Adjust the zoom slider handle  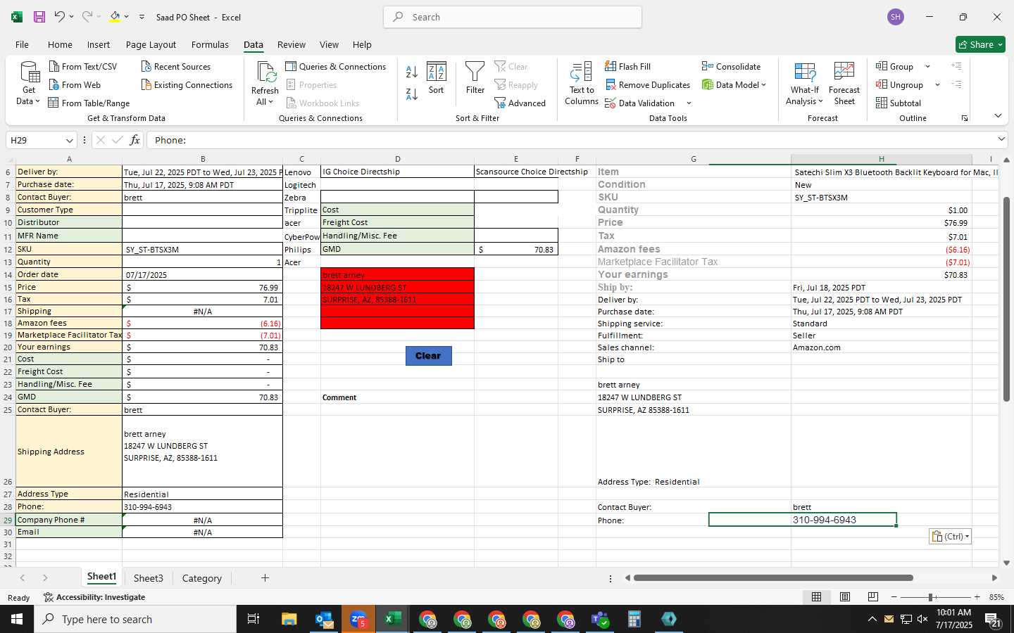point(931,597)
